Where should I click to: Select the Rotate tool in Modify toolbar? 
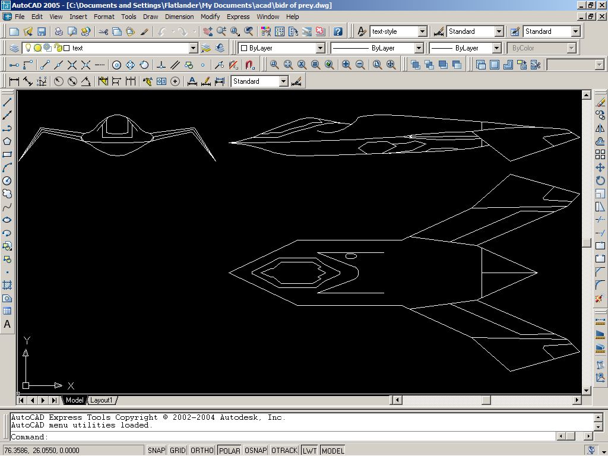pyautogui.click(x=600, y=180)
